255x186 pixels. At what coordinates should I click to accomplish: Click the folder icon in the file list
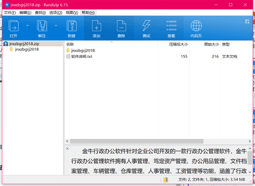68,50
